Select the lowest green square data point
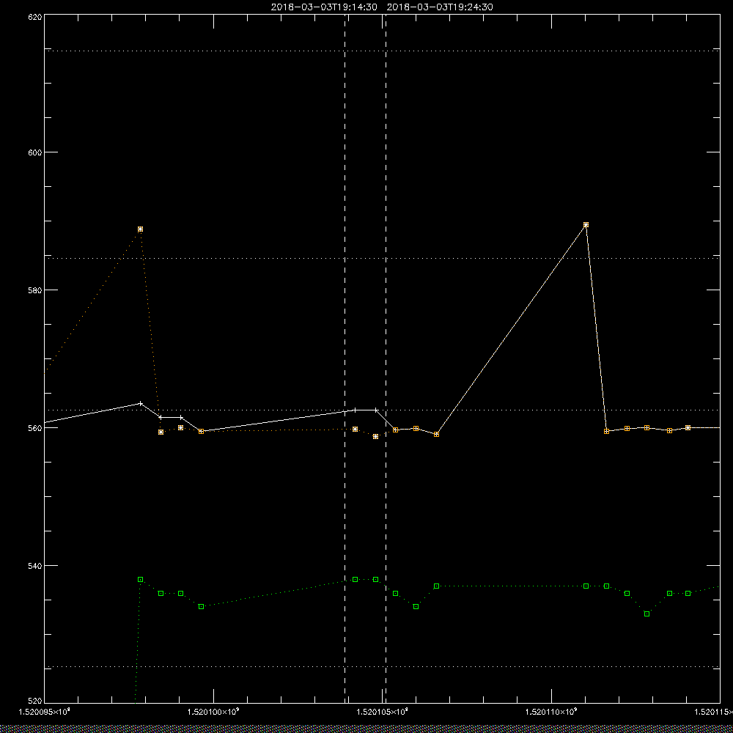The width and height of the screenshot is (733, 733). tap(647, 614)
